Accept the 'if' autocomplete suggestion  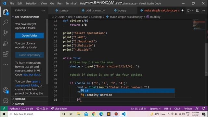point(127,91)
